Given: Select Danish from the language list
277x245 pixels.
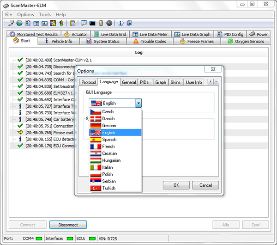Looking at the screenshot, I should (115, 119).
